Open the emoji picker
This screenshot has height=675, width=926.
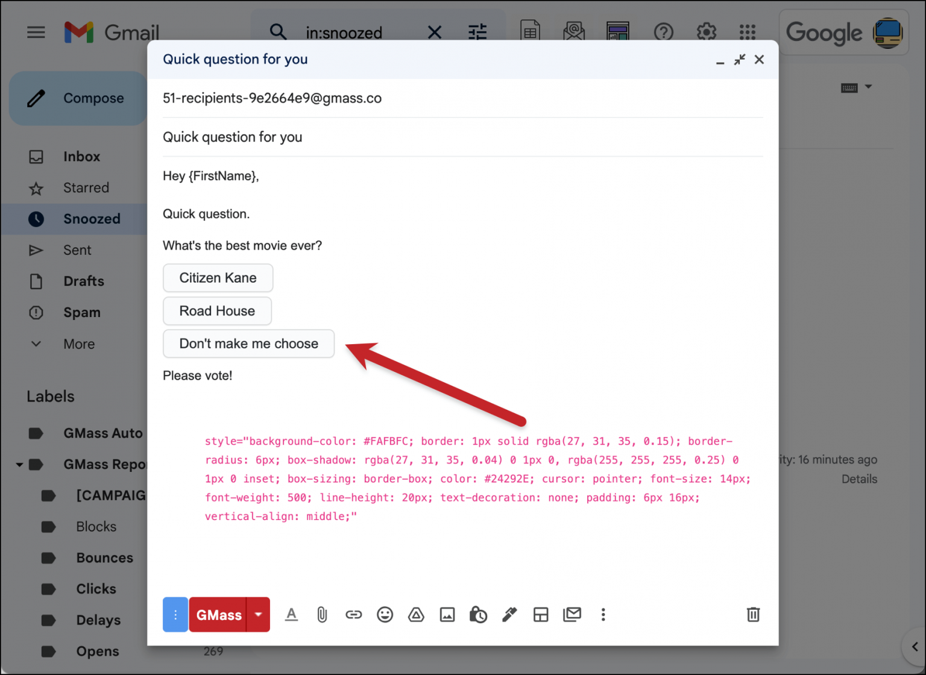tap(385, 614)
